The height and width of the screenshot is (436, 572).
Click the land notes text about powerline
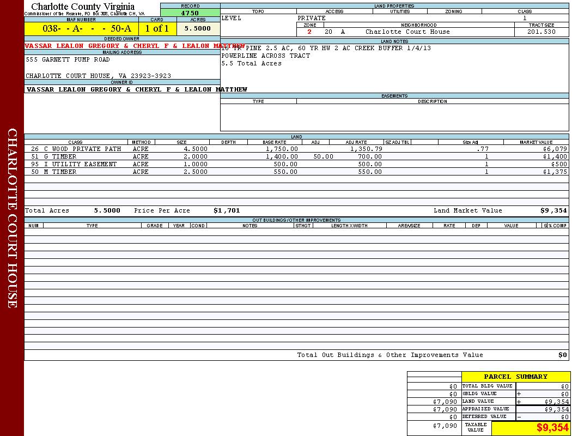[265, 56]
